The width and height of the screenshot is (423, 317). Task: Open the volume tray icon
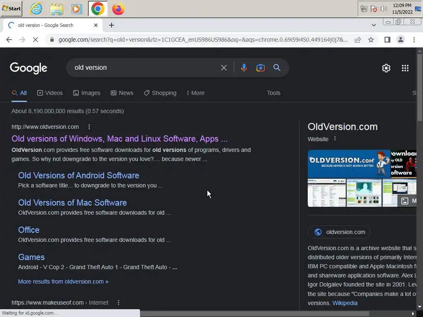coord(383,9)
